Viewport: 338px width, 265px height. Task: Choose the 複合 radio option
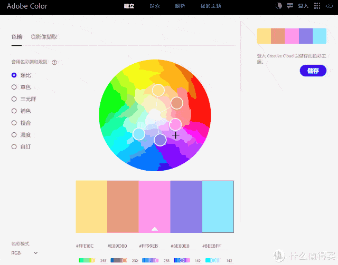[14, 123]
